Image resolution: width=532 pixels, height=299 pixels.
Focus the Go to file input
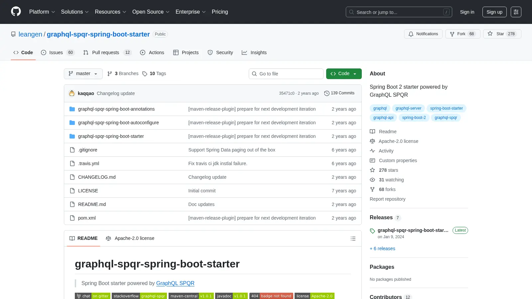pyautogui.click(x=286, y=74)
